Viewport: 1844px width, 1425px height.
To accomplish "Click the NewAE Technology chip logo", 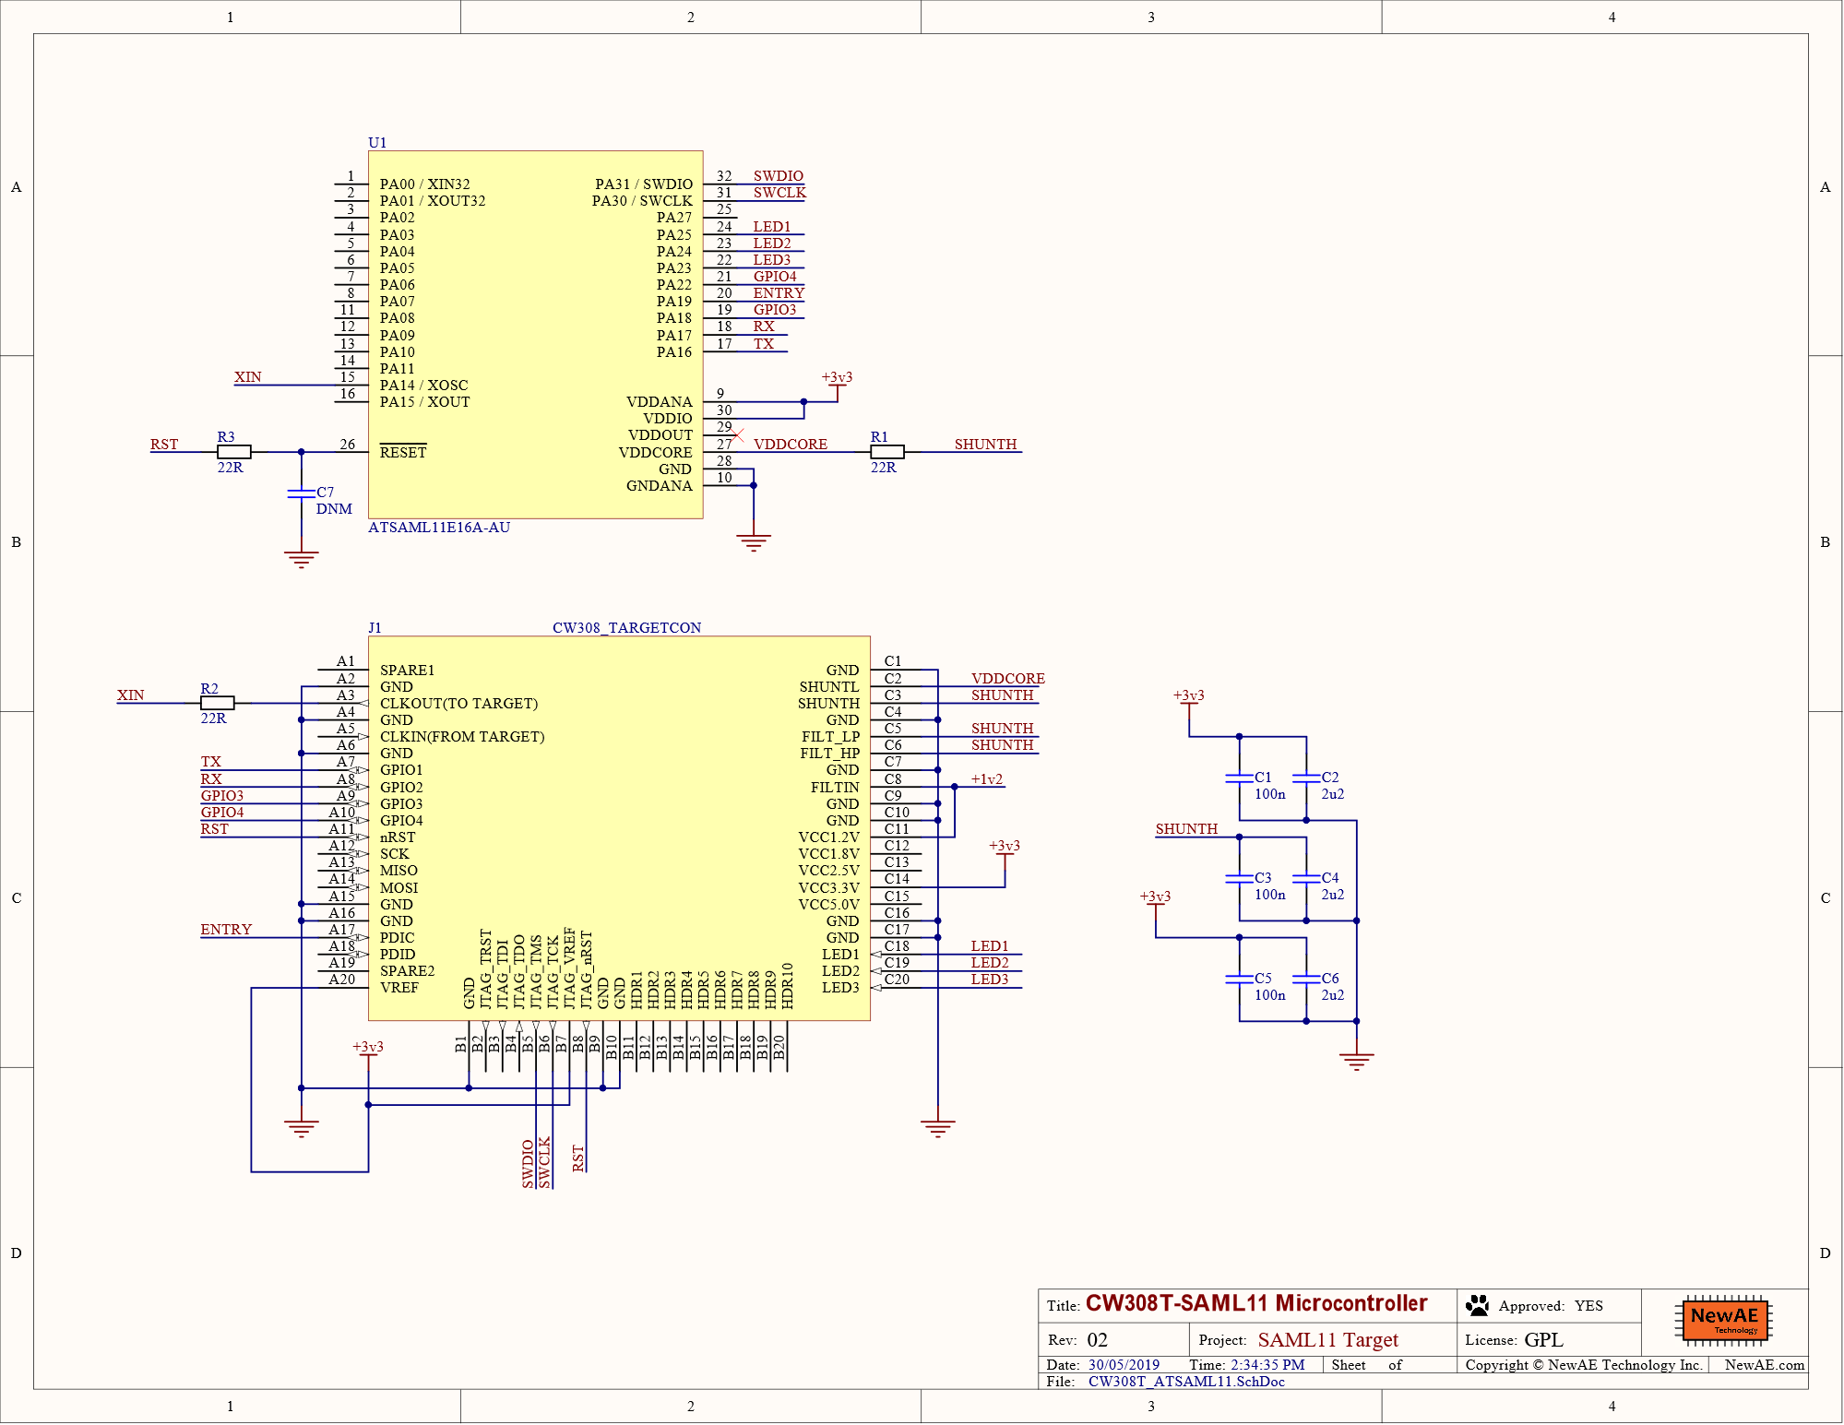I will pyautogui.click(x=1722, y=1320).
